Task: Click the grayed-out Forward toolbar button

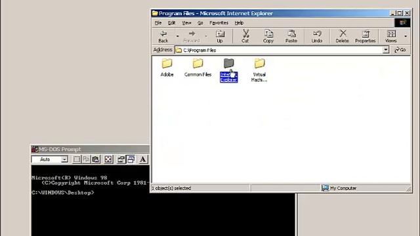Action: pos(192,37)
